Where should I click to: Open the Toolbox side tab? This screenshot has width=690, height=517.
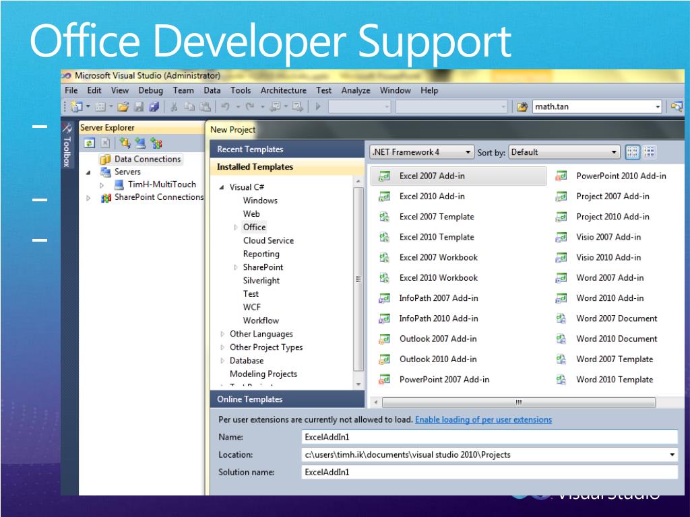[x=67, y=145]
